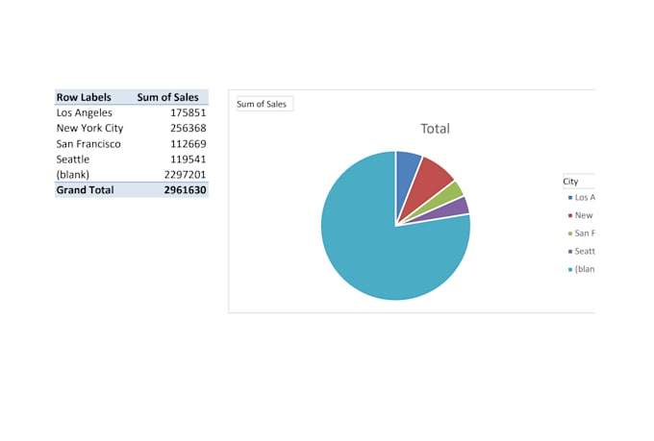
Task: Click the San F legend entry text
Action: pyautogui.click(x=585, y=233)
